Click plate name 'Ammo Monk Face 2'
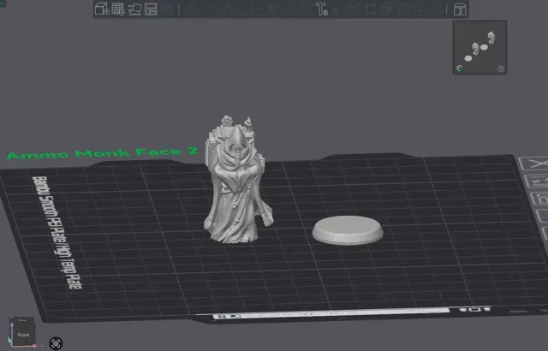 pyautogui.click(x=103, y=153)
